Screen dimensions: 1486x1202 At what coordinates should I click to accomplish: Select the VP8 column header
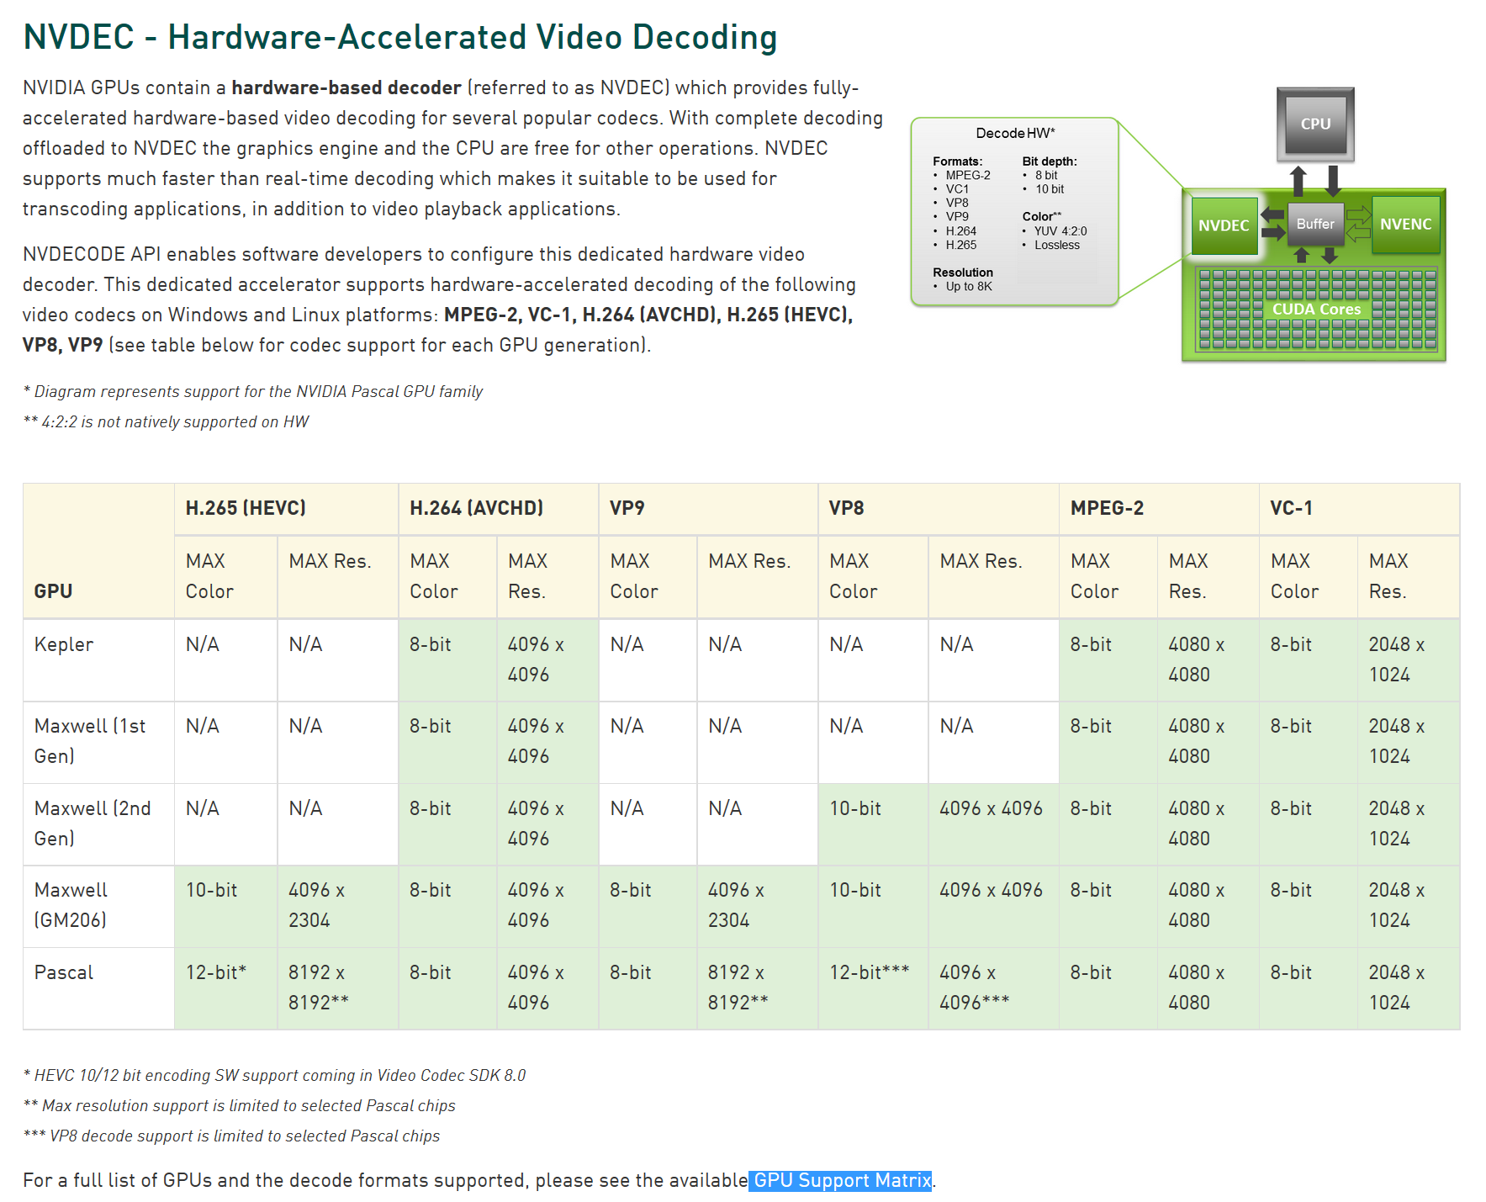[x=939, y=508]
